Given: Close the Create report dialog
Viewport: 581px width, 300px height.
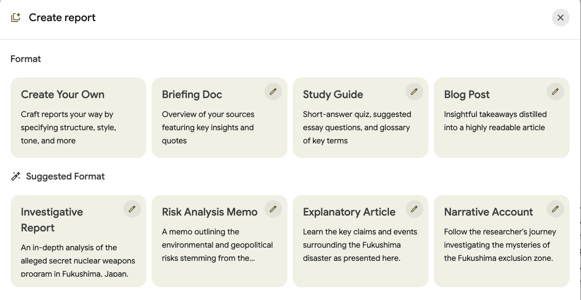Looking at the screenshot, I should [560, 18].
